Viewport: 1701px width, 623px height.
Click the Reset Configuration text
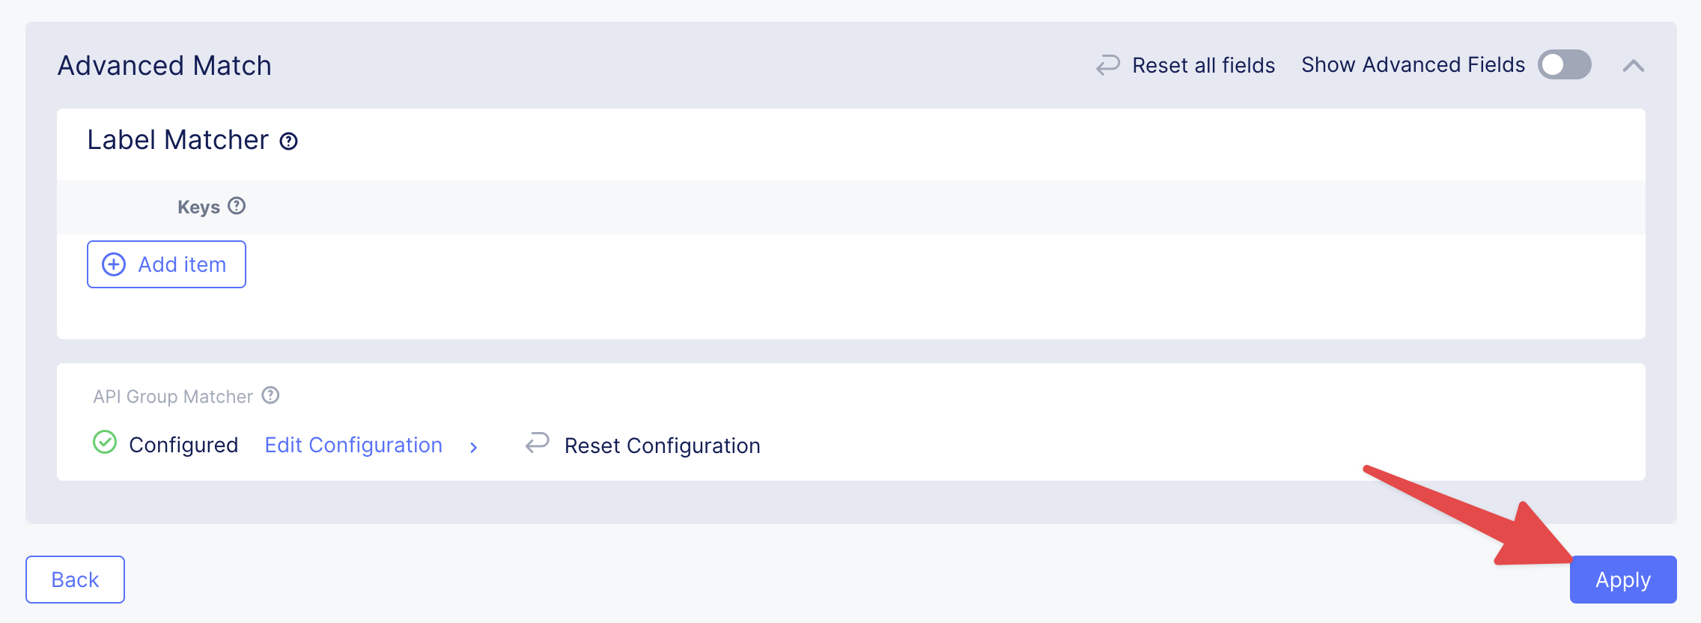pyautogui.click(x=662, y=446)
